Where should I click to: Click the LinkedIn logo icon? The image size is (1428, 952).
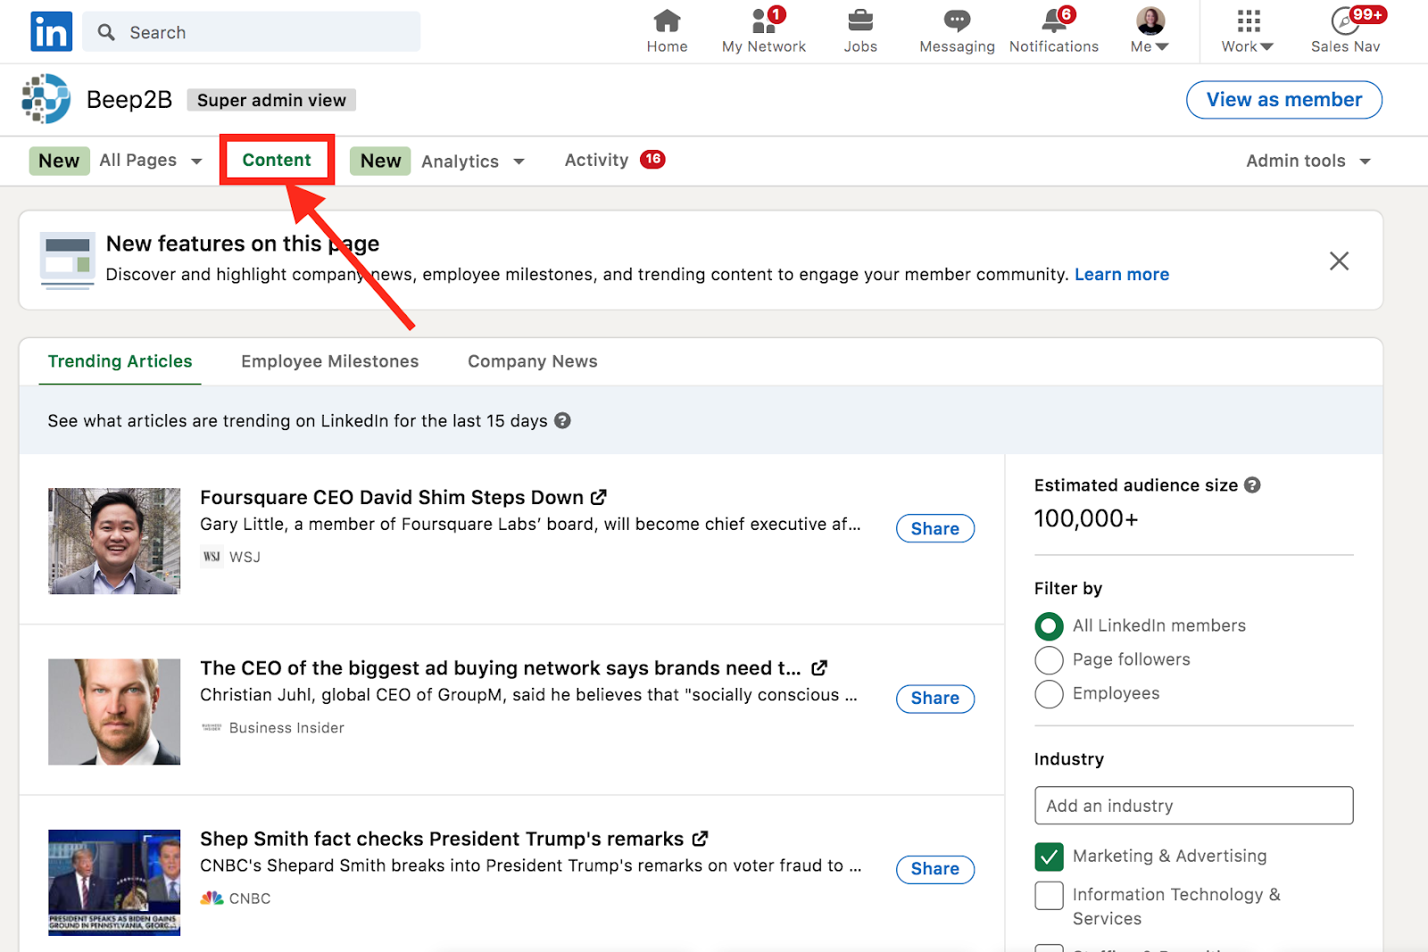tap(52, 32)
